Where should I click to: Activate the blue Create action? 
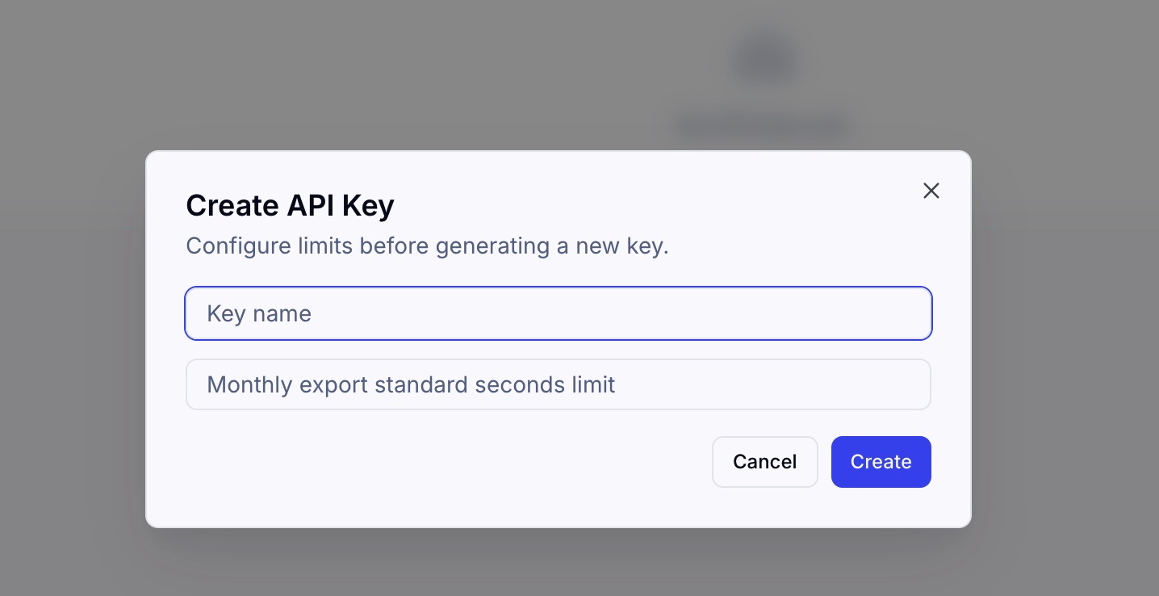(x=881, y=462)
